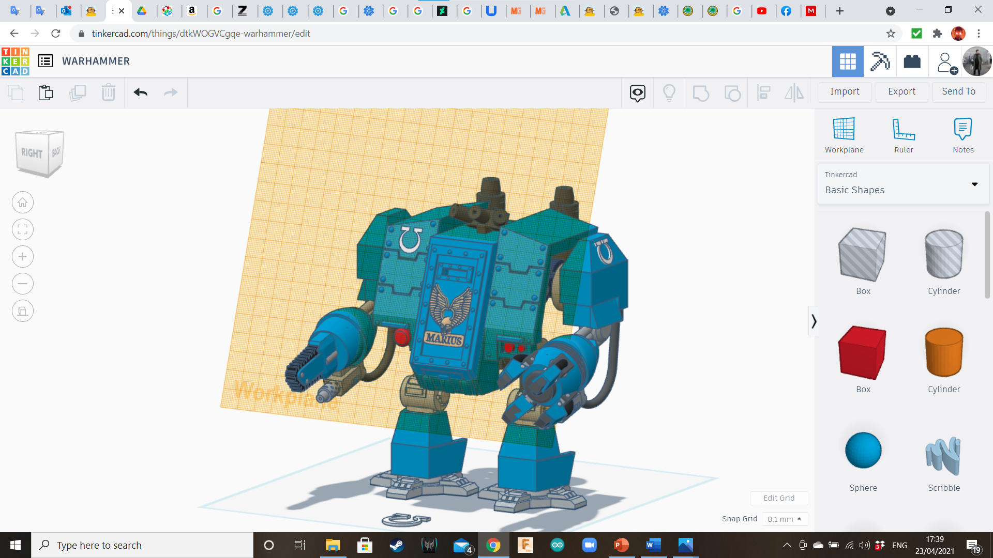Zoom in with the plus button
The height and width of the screenshot is (558, 993).
(x=23, y=257)
